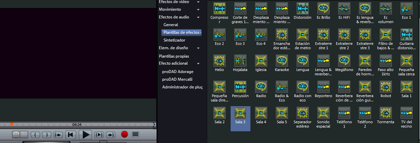Viewport: 420px width, 143px height.
Task: Jump to start with skip-back button
Action: pos(70,135)
